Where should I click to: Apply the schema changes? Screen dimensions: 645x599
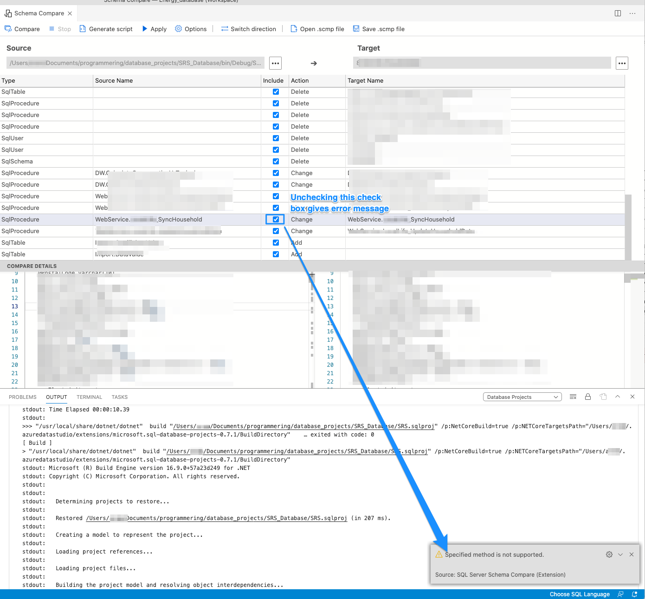tap(154, 29)
